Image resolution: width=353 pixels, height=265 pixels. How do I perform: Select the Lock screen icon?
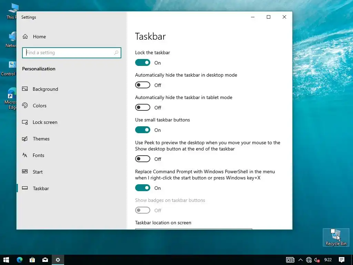pyautogui.click(x=25, y=122)
